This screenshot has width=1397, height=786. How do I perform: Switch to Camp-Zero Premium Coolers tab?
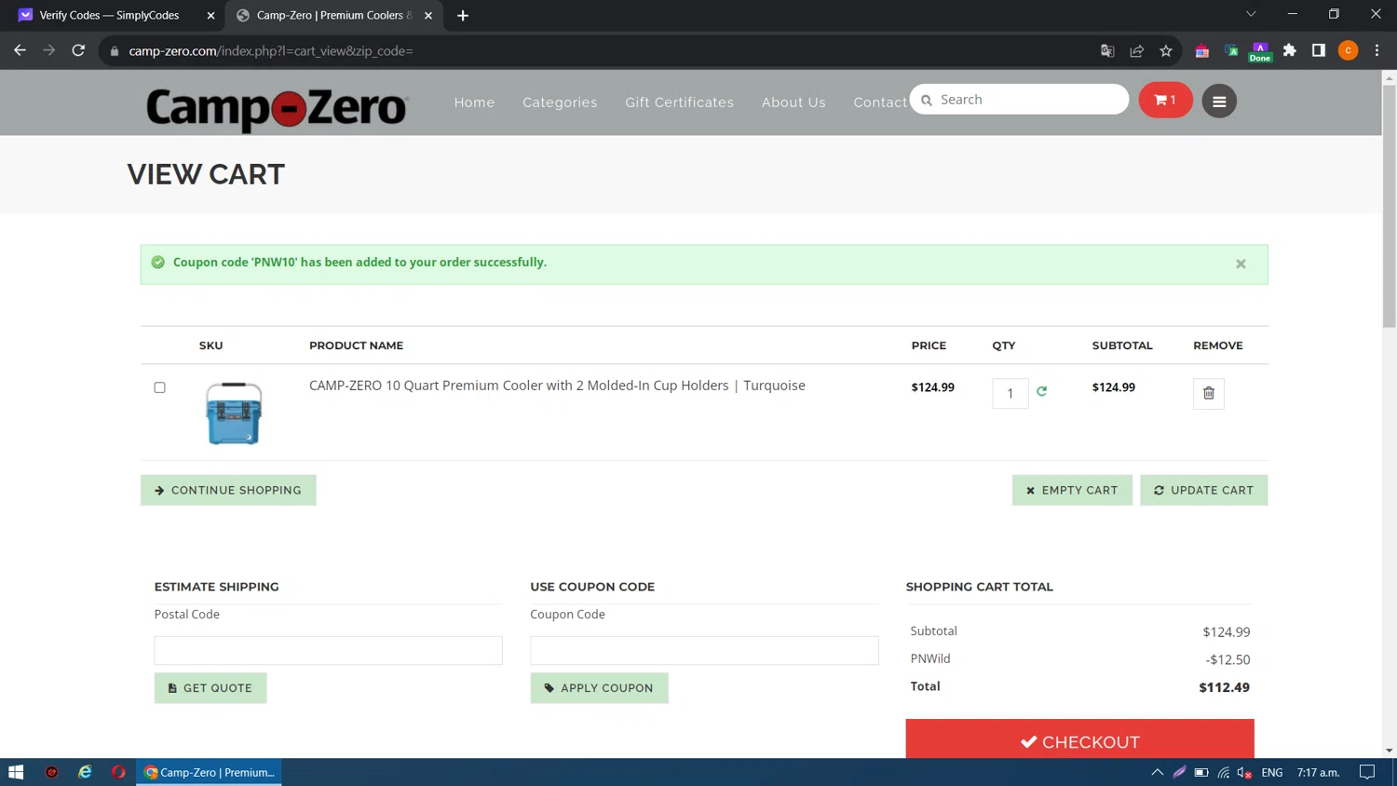pyautogui.click(x=334, y=16)
